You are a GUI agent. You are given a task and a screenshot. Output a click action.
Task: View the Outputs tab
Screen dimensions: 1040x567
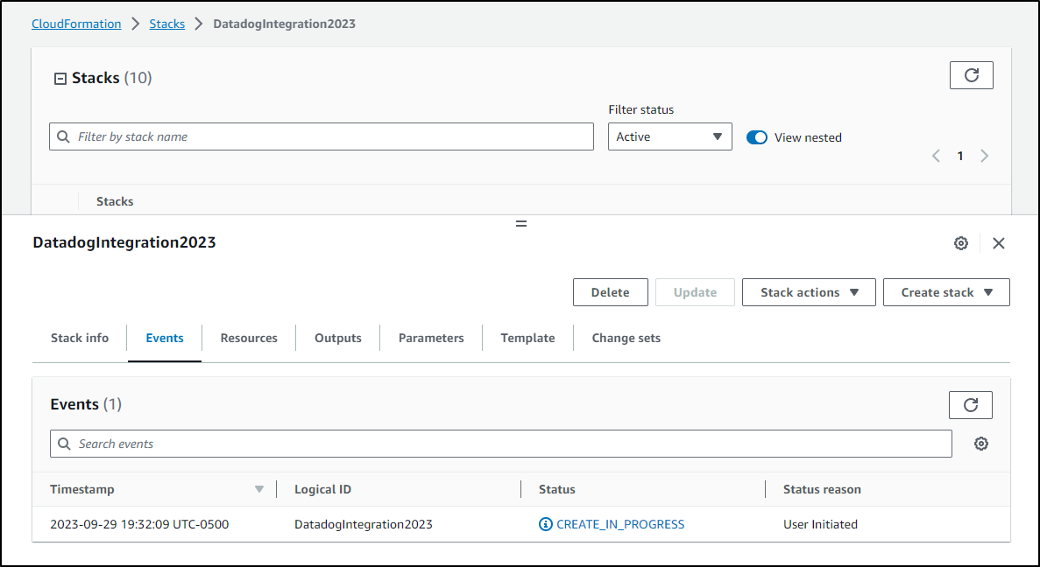point(337,338)
